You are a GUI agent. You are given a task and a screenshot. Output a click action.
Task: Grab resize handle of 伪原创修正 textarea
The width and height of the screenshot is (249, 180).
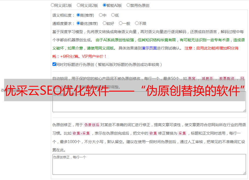coord(244,173)
